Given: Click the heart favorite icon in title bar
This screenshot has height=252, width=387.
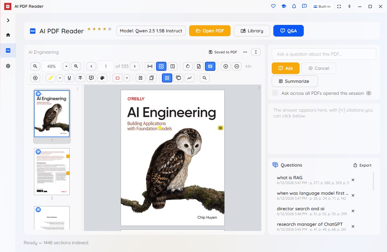Looking at the screenshot, I should click(273, 6).
